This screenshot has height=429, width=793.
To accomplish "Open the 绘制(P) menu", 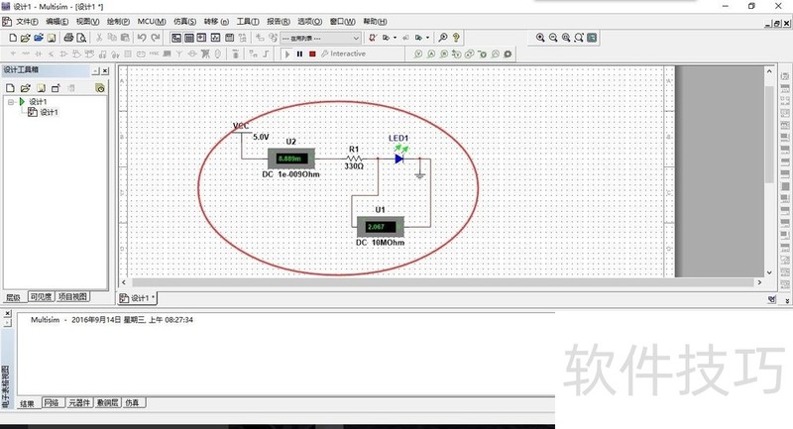I will (118, 22).
